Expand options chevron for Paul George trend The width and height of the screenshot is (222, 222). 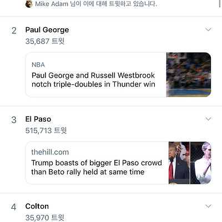pos(208,29)
